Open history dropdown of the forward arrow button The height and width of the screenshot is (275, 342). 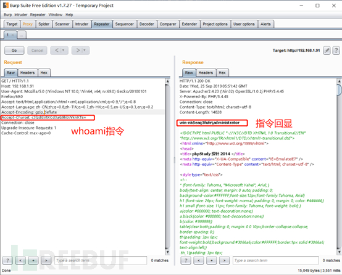tap(85, 51)
